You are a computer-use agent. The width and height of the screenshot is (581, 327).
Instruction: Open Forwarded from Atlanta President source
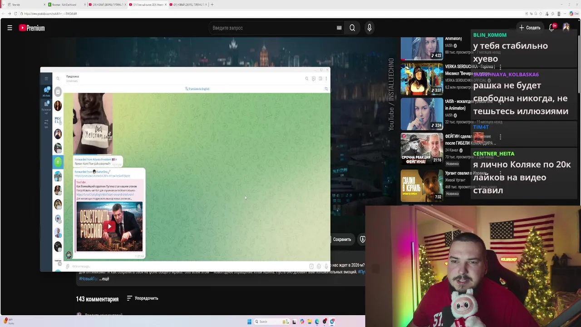tap(96, 159)
